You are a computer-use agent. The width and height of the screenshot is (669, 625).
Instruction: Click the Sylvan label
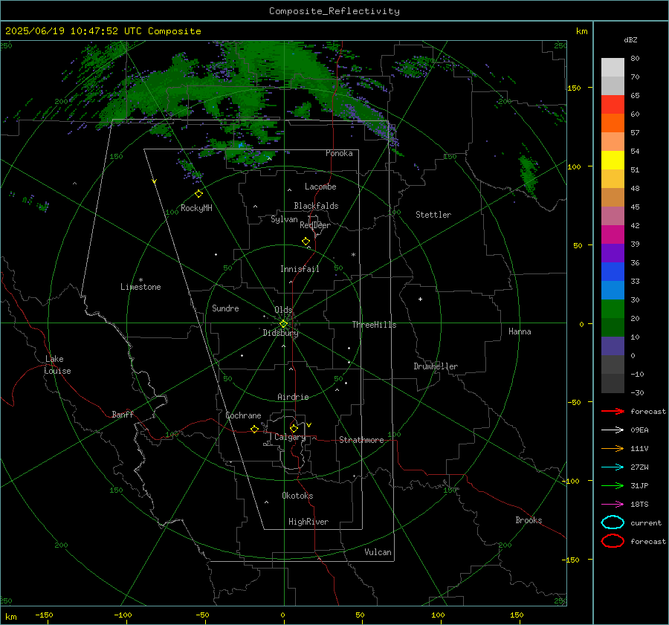coord(284,219)
